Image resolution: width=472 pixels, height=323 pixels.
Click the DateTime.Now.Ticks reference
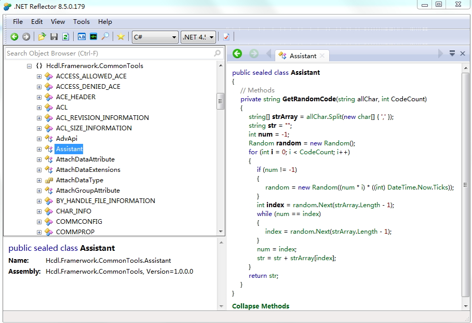pos(417,187)
